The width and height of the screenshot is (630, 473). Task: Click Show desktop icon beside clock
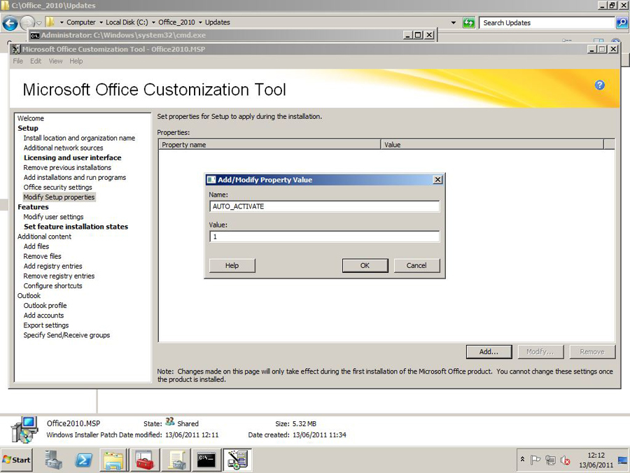(623, 460)
